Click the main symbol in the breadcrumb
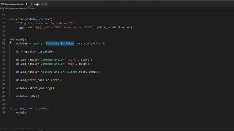 point(33,8)
